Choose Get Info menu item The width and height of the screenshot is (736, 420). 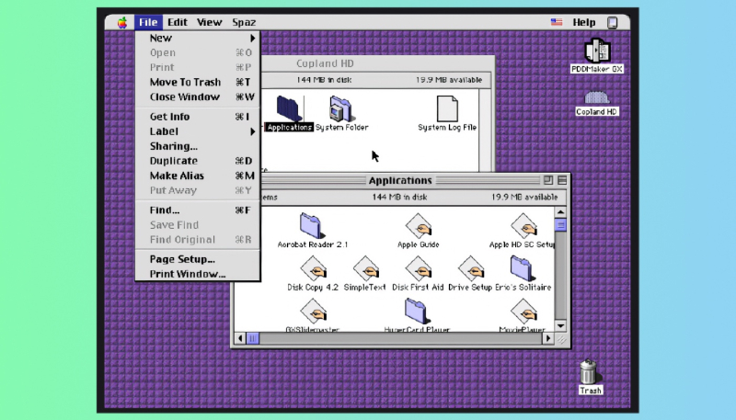197,117
